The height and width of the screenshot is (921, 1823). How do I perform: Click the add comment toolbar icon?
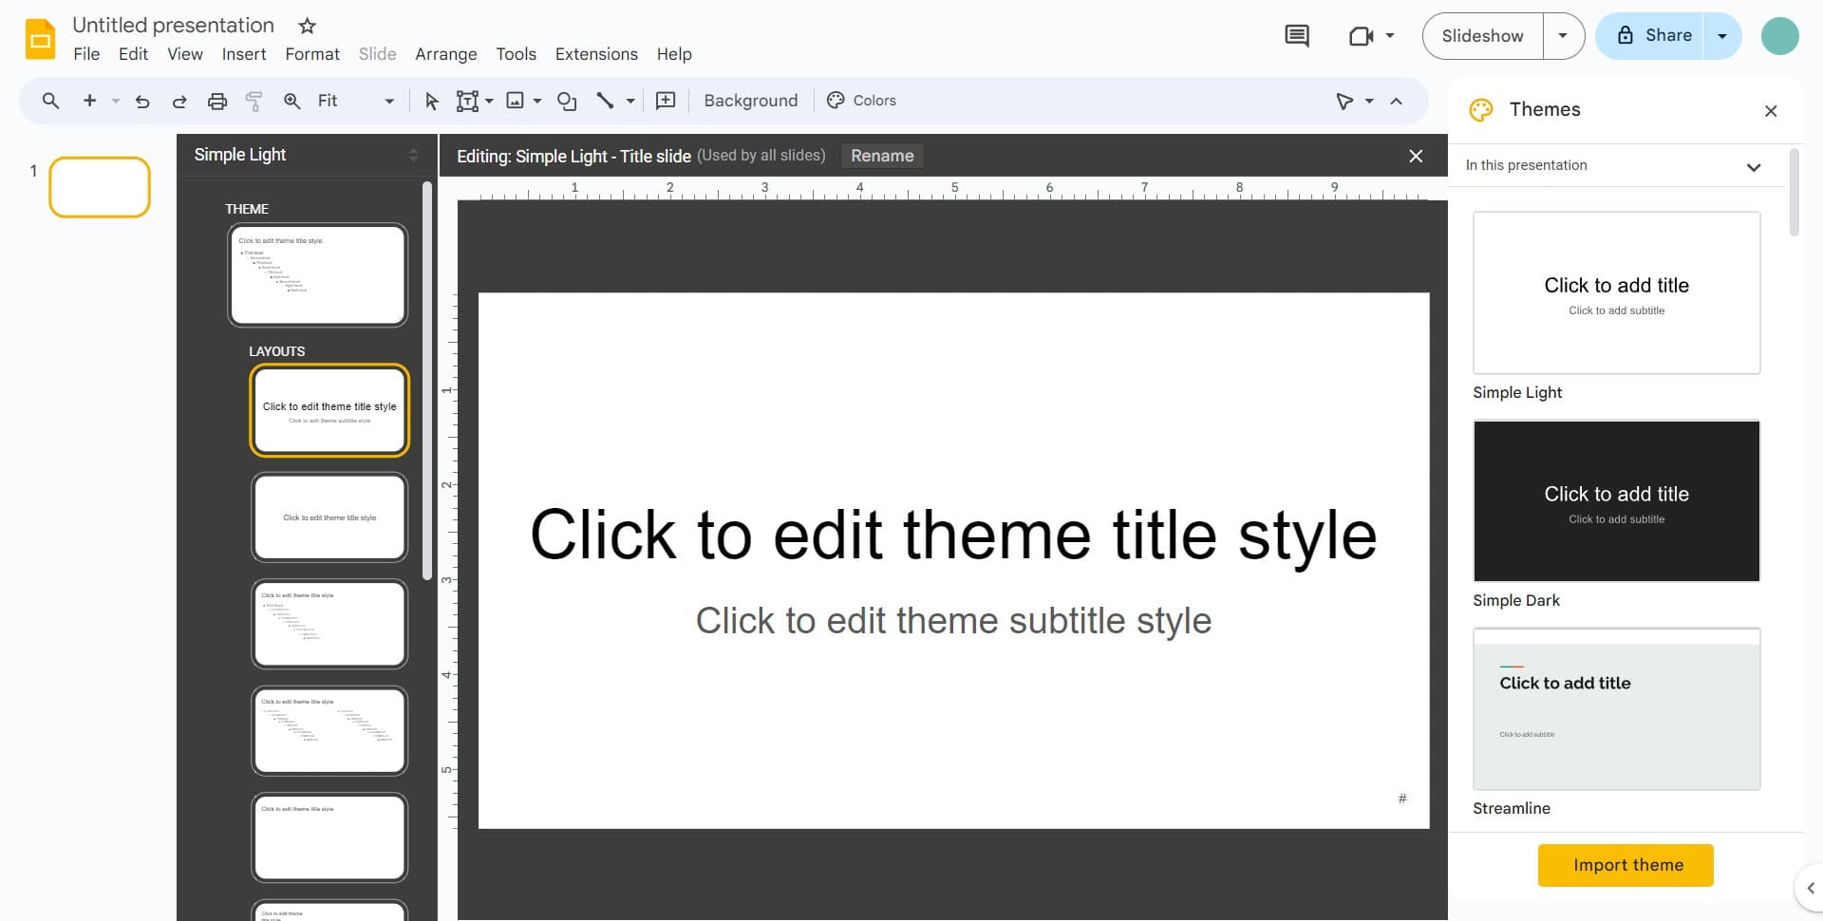point(666,101)
